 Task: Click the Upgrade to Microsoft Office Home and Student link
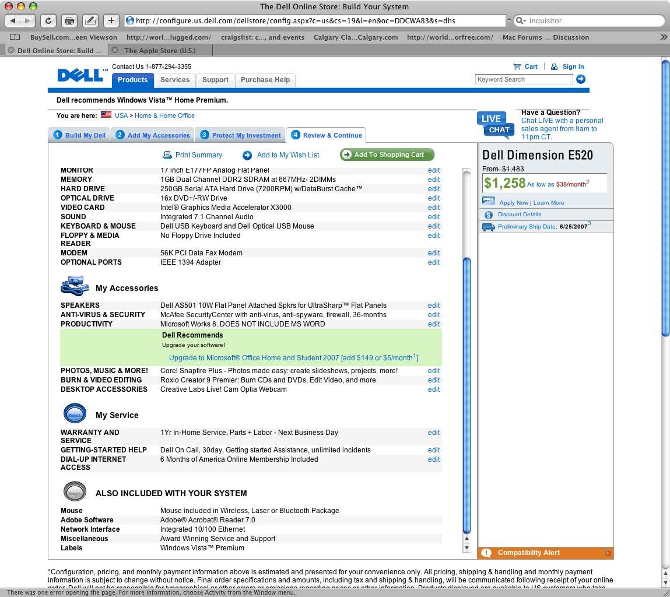click(293, 358)
